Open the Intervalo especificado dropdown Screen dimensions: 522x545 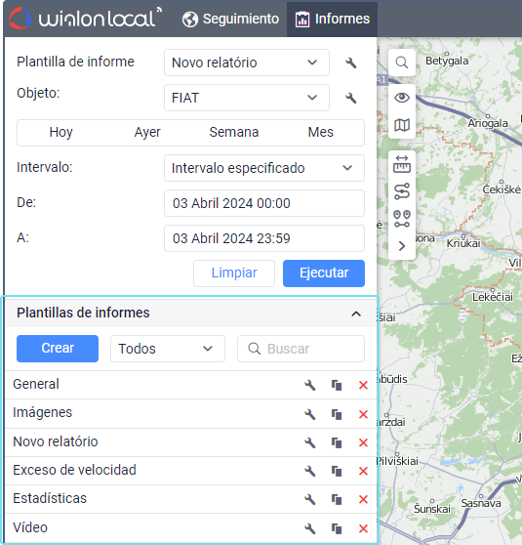pos(264,168)
